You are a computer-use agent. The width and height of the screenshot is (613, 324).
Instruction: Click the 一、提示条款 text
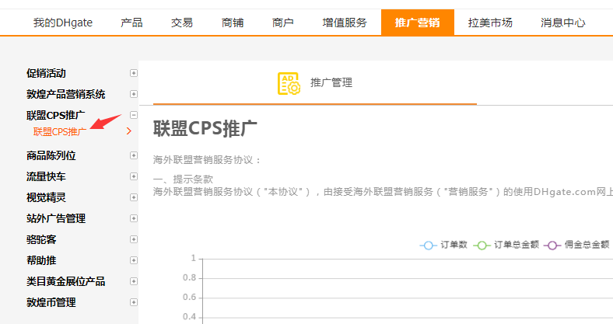point(183,179)
